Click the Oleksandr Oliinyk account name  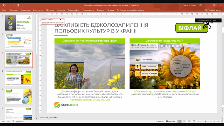[x=189, y=5]
